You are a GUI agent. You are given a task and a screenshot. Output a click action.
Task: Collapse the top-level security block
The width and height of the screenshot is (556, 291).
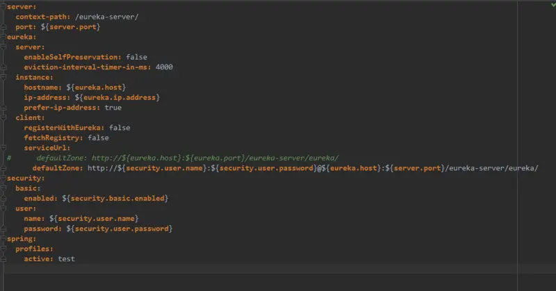tap(3, 178)
